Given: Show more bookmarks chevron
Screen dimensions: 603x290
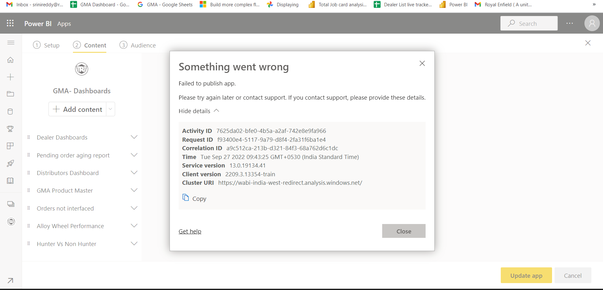Looking at the screenshot, I should [594, 4].
